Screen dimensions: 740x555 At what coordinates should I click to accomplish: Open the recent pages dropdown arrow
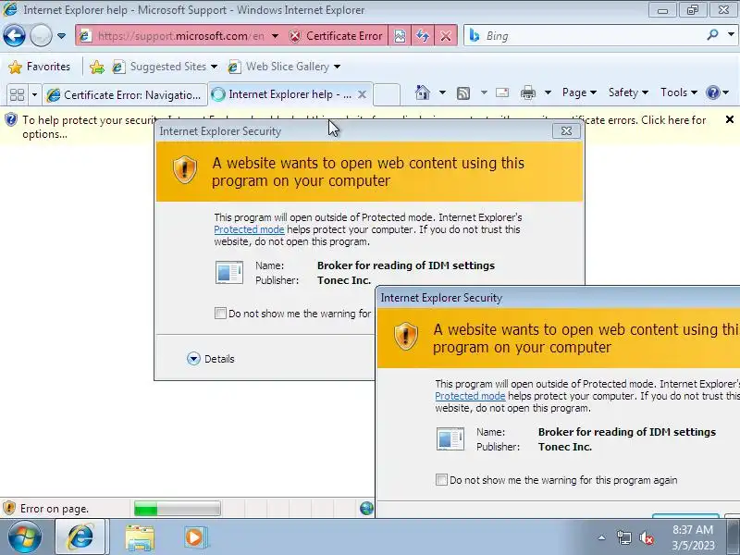(x=61, y=36)
